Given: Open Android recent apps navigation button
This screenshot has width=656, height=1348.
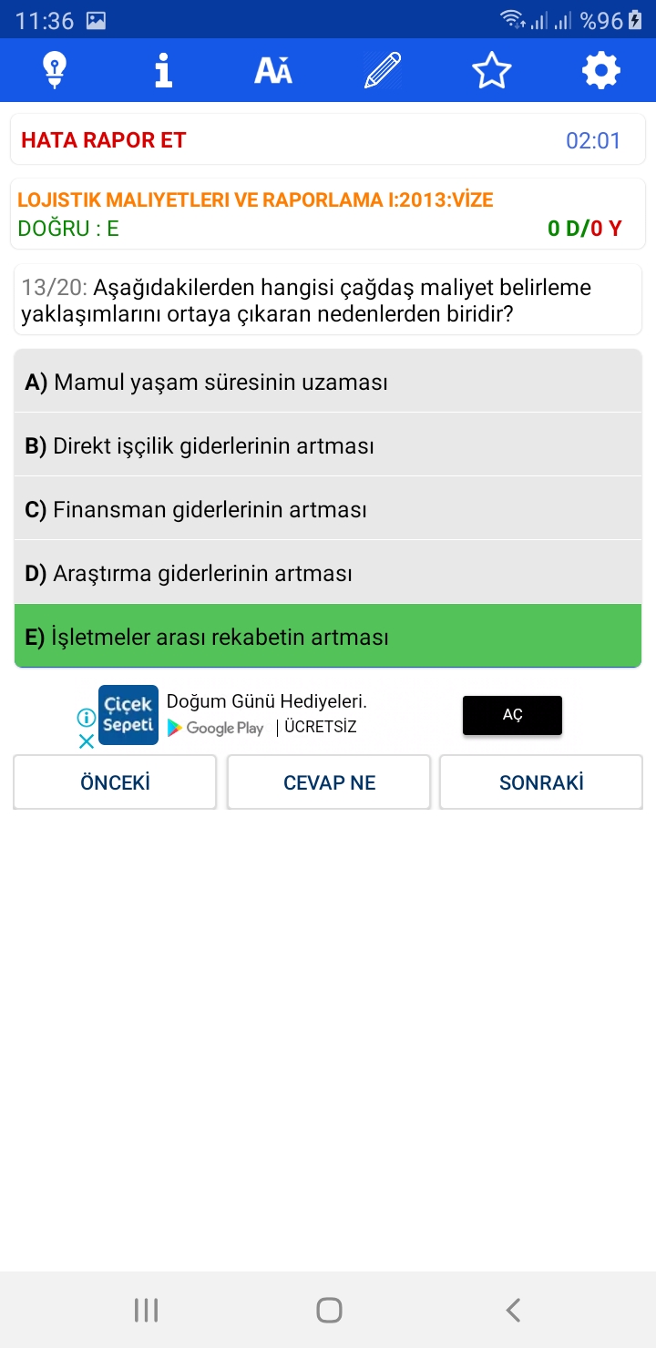Looking at the screenshot, I should (x=146, y=1310).
